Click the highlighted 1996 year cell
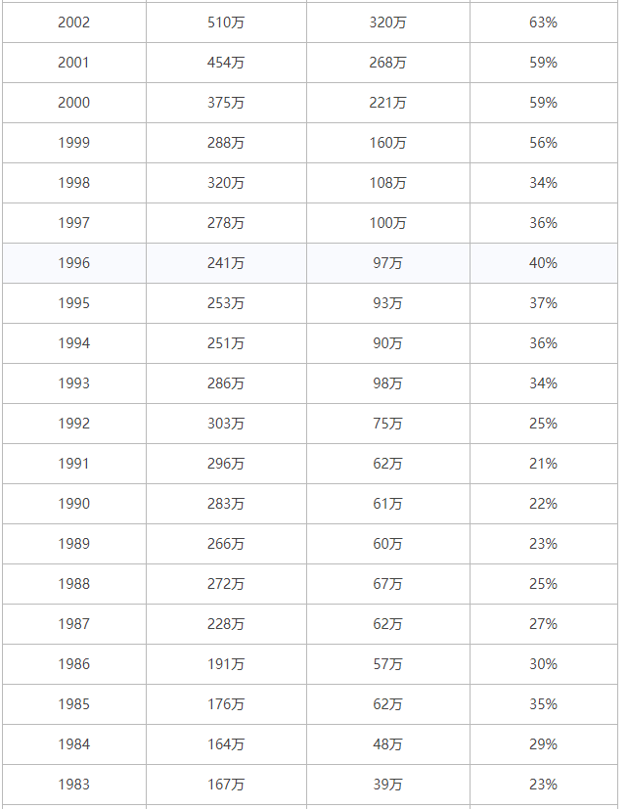Image resolution: width=628 pixels, height=809 pixels. [73, 263]
